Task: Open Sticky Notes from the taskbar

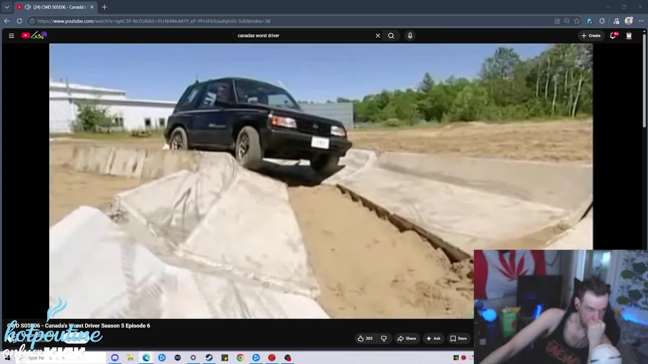Action: tap(224, 358)
